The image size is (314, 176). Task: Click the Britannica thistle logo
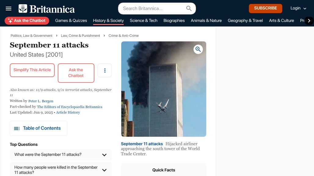pos(23,9)
